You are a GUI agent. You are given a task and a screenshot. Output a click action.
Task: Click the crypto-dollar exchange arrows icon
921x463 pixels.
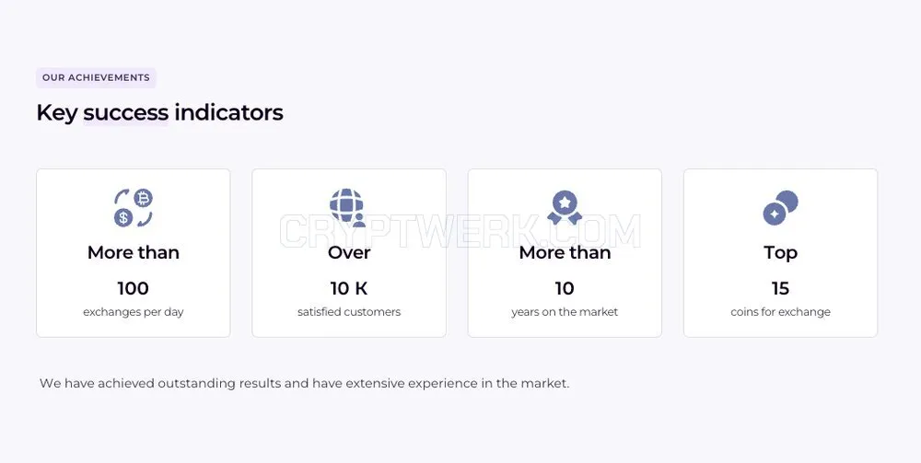point(134,208)
